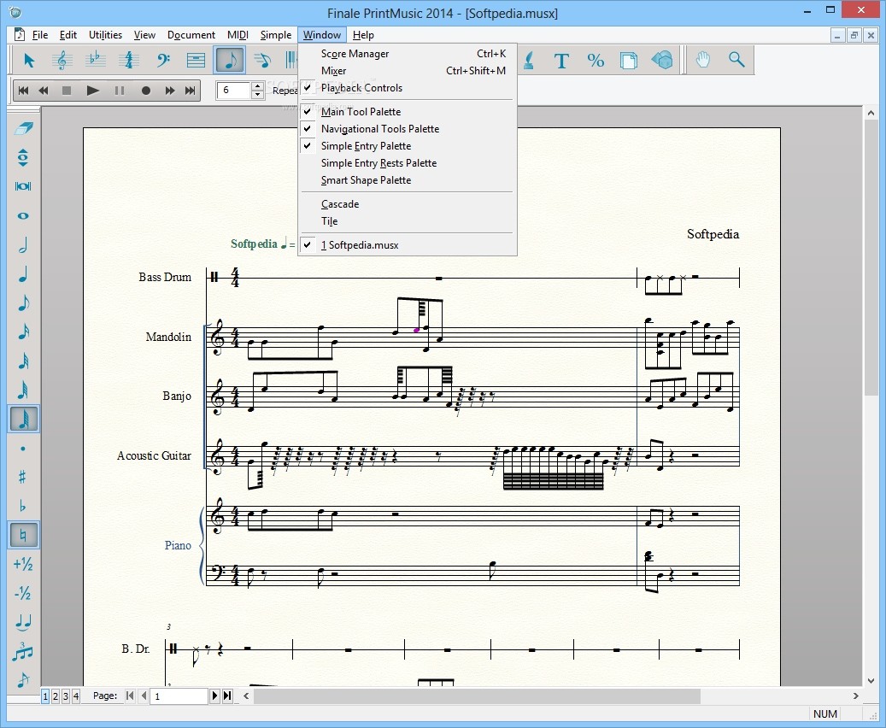Select the Resize percent tool
The height and width of the screenshot is (728, 886).
(x=595, y=60)
